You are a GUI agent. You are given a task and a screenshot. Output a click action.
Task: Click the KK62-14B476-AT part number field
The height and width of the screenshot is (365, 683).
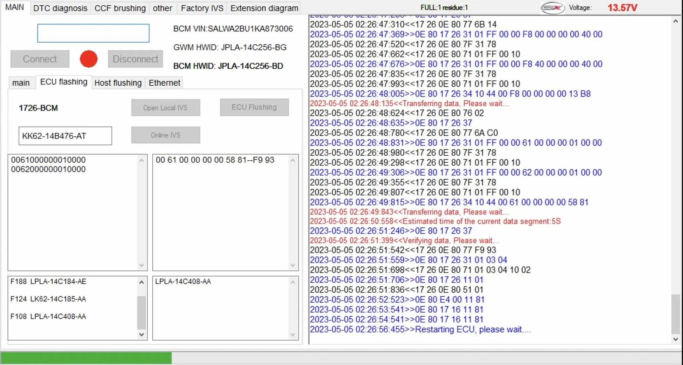(65, 136)
